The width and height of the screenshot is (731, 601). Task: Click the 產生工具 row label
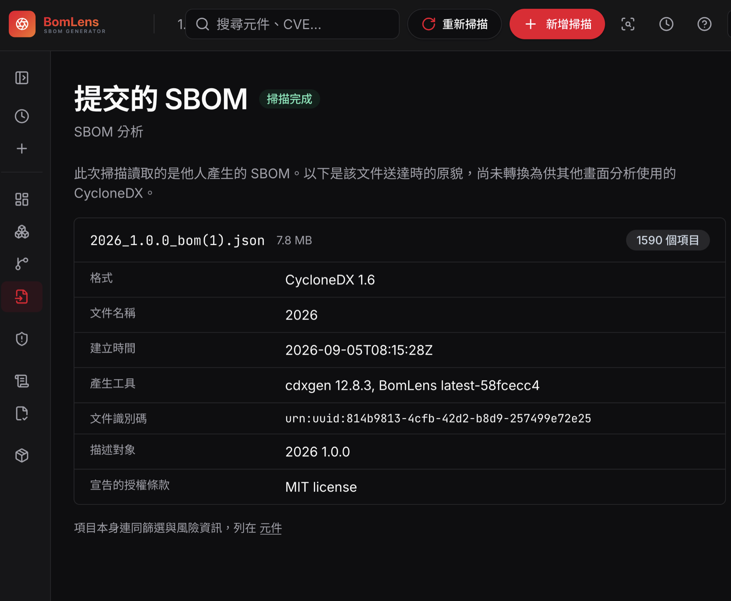112,383
